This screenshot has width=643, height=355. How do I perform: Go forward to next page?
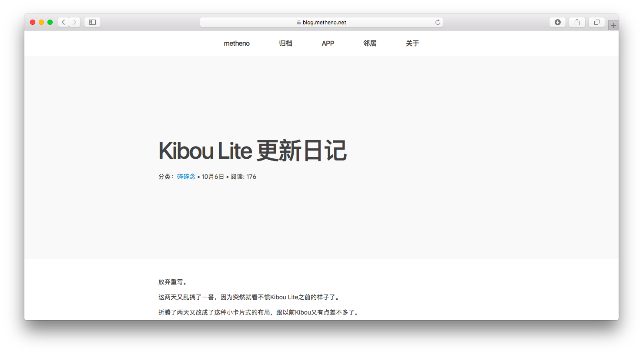click(x=74, y=22)
